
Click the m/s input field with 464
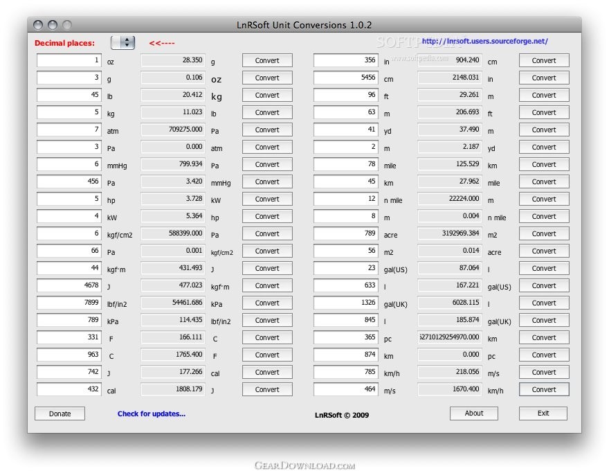coord(345,389)
